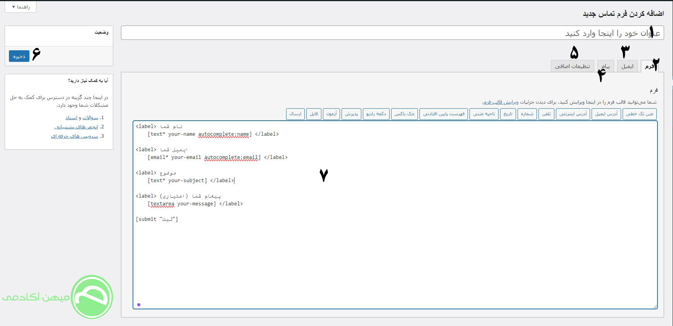Switch to the پیام (Messages) tab
Screen dimensions: 673x326
[605, 66]
